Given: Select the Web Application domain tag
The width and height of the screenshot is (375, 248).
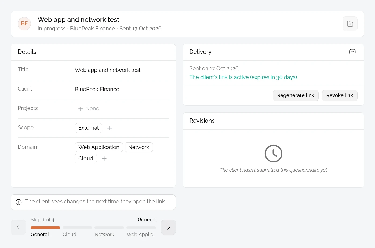Looking at the screenshot, I should pos(99,147).
